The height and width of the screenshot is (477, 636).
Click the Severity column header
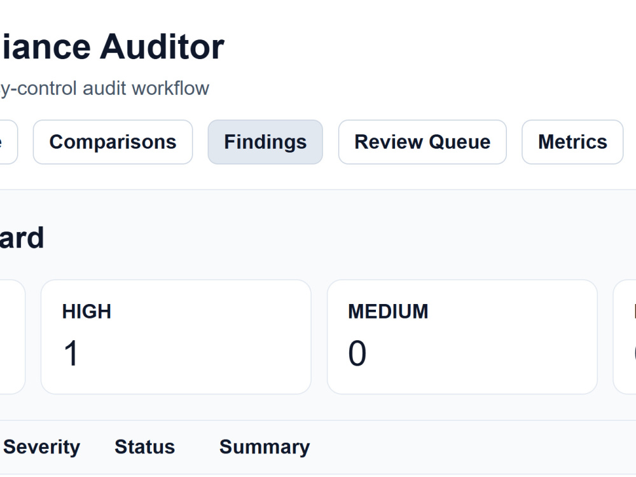click(x=41, y=447)
